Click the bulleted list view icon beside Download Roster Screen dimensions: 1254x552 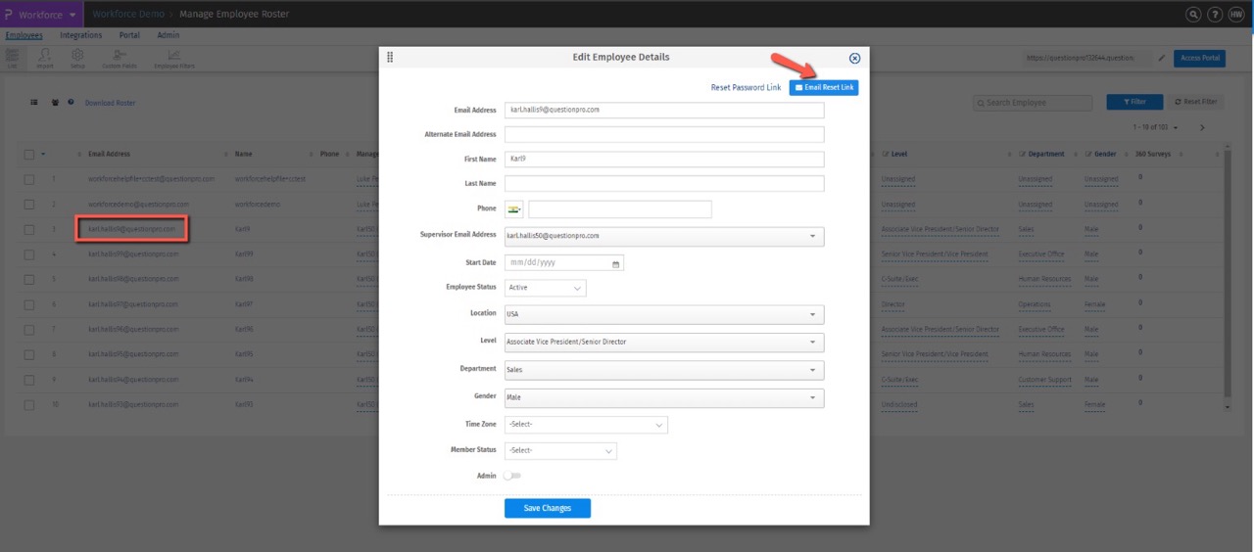[x=34, y=102]
